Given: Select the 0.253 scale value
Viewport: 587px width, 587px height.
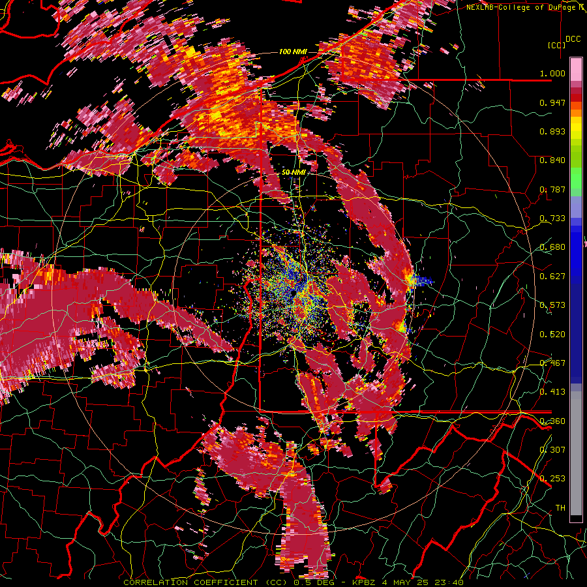Looking at the screenshot, I should click(552, 479).
